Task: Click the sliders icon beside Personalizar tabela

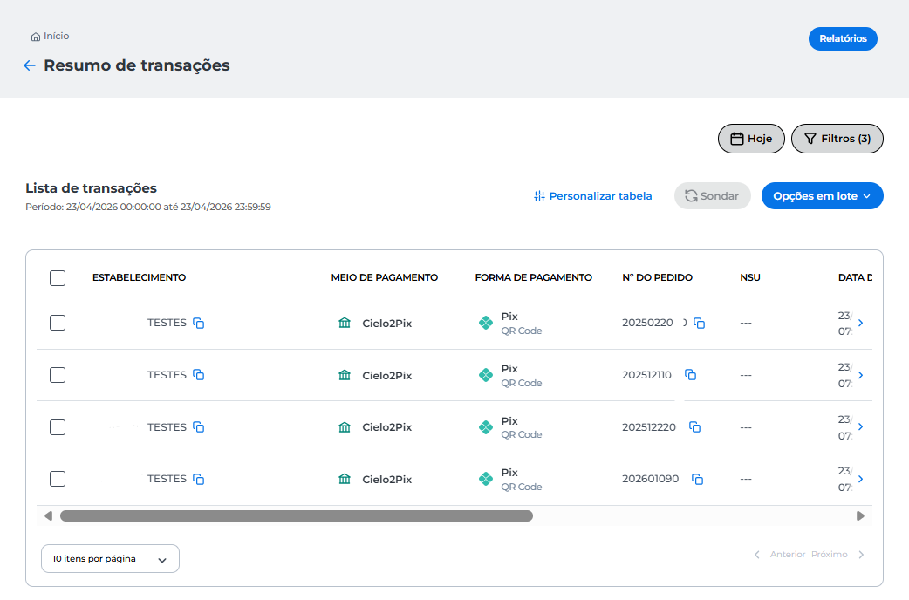Action: pos(539,196)
